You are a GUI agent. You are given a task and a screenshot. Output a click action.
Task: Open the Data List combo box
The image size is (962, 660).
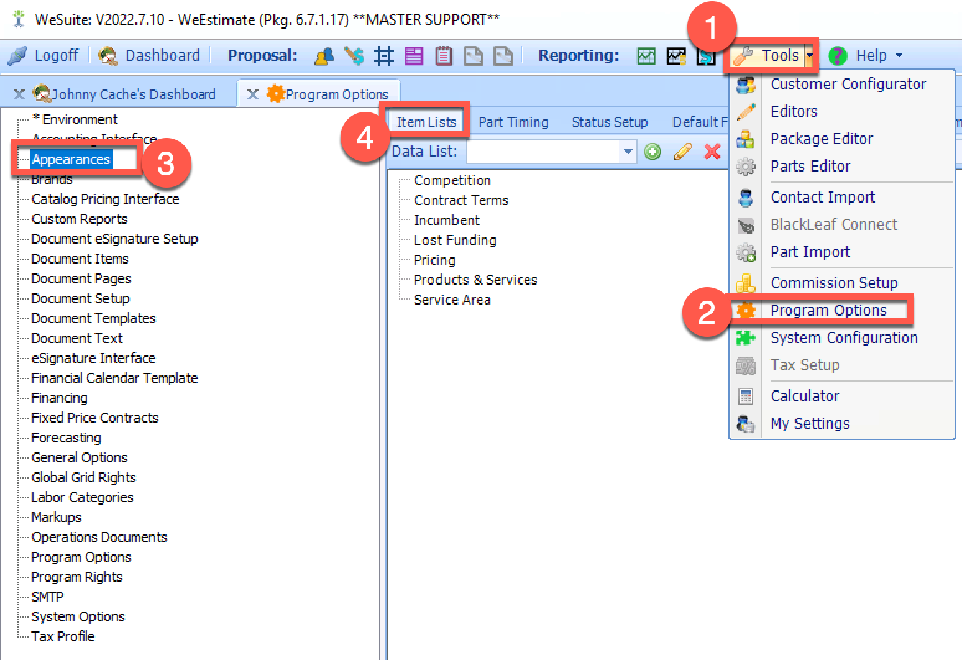coord(552,151)
